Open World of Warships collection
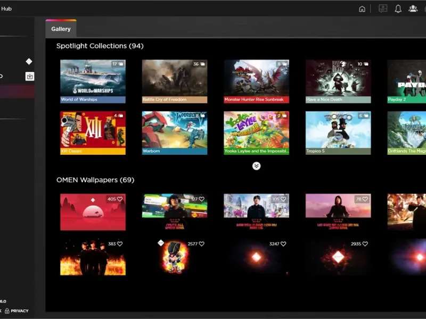 pyautogui.click(x=93, y=81)
